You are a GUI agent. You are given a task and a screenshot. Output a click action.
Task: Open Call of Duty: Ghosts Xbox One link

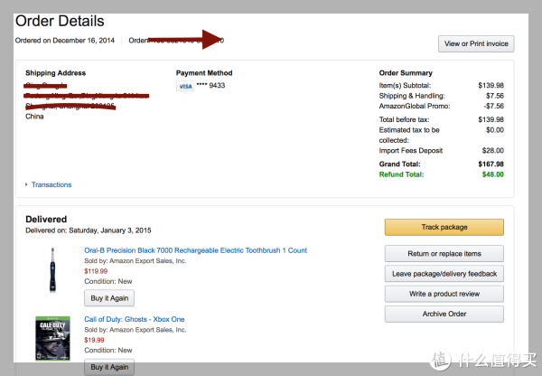[x=135, y=319]
